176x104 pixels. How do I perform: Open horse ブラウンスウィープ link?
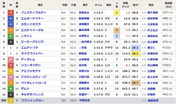click(34, 77)
